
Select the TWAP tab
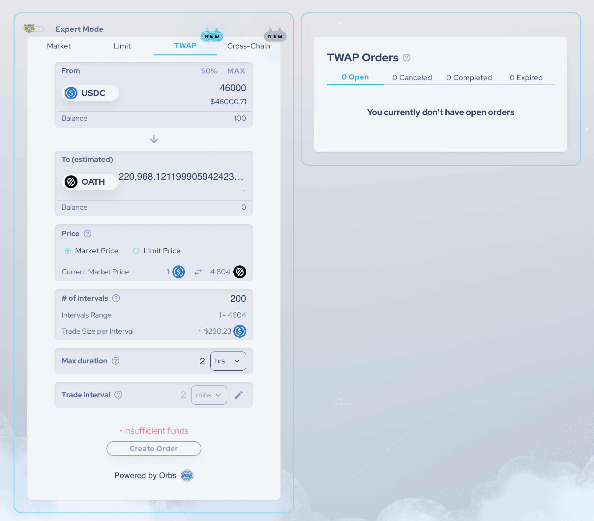(x=185, y=46)
